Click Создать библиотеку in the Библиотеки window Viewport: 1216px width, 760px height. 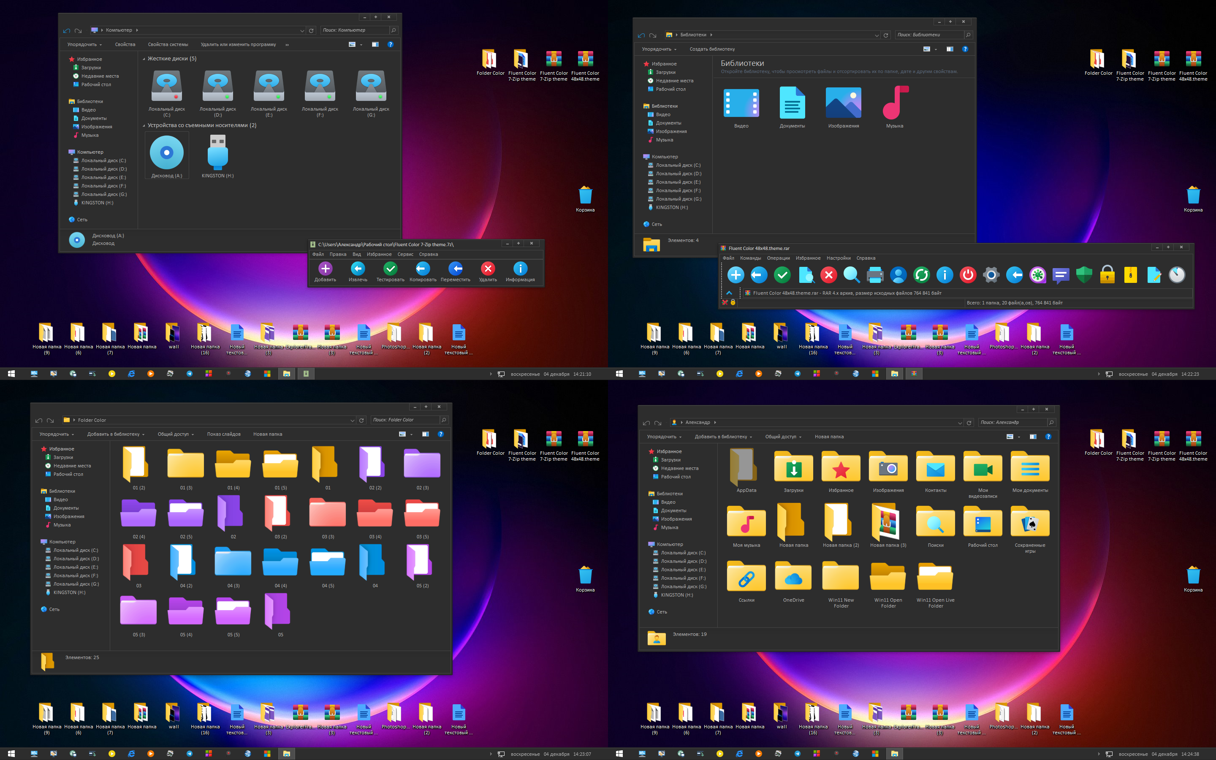[712, 49]
